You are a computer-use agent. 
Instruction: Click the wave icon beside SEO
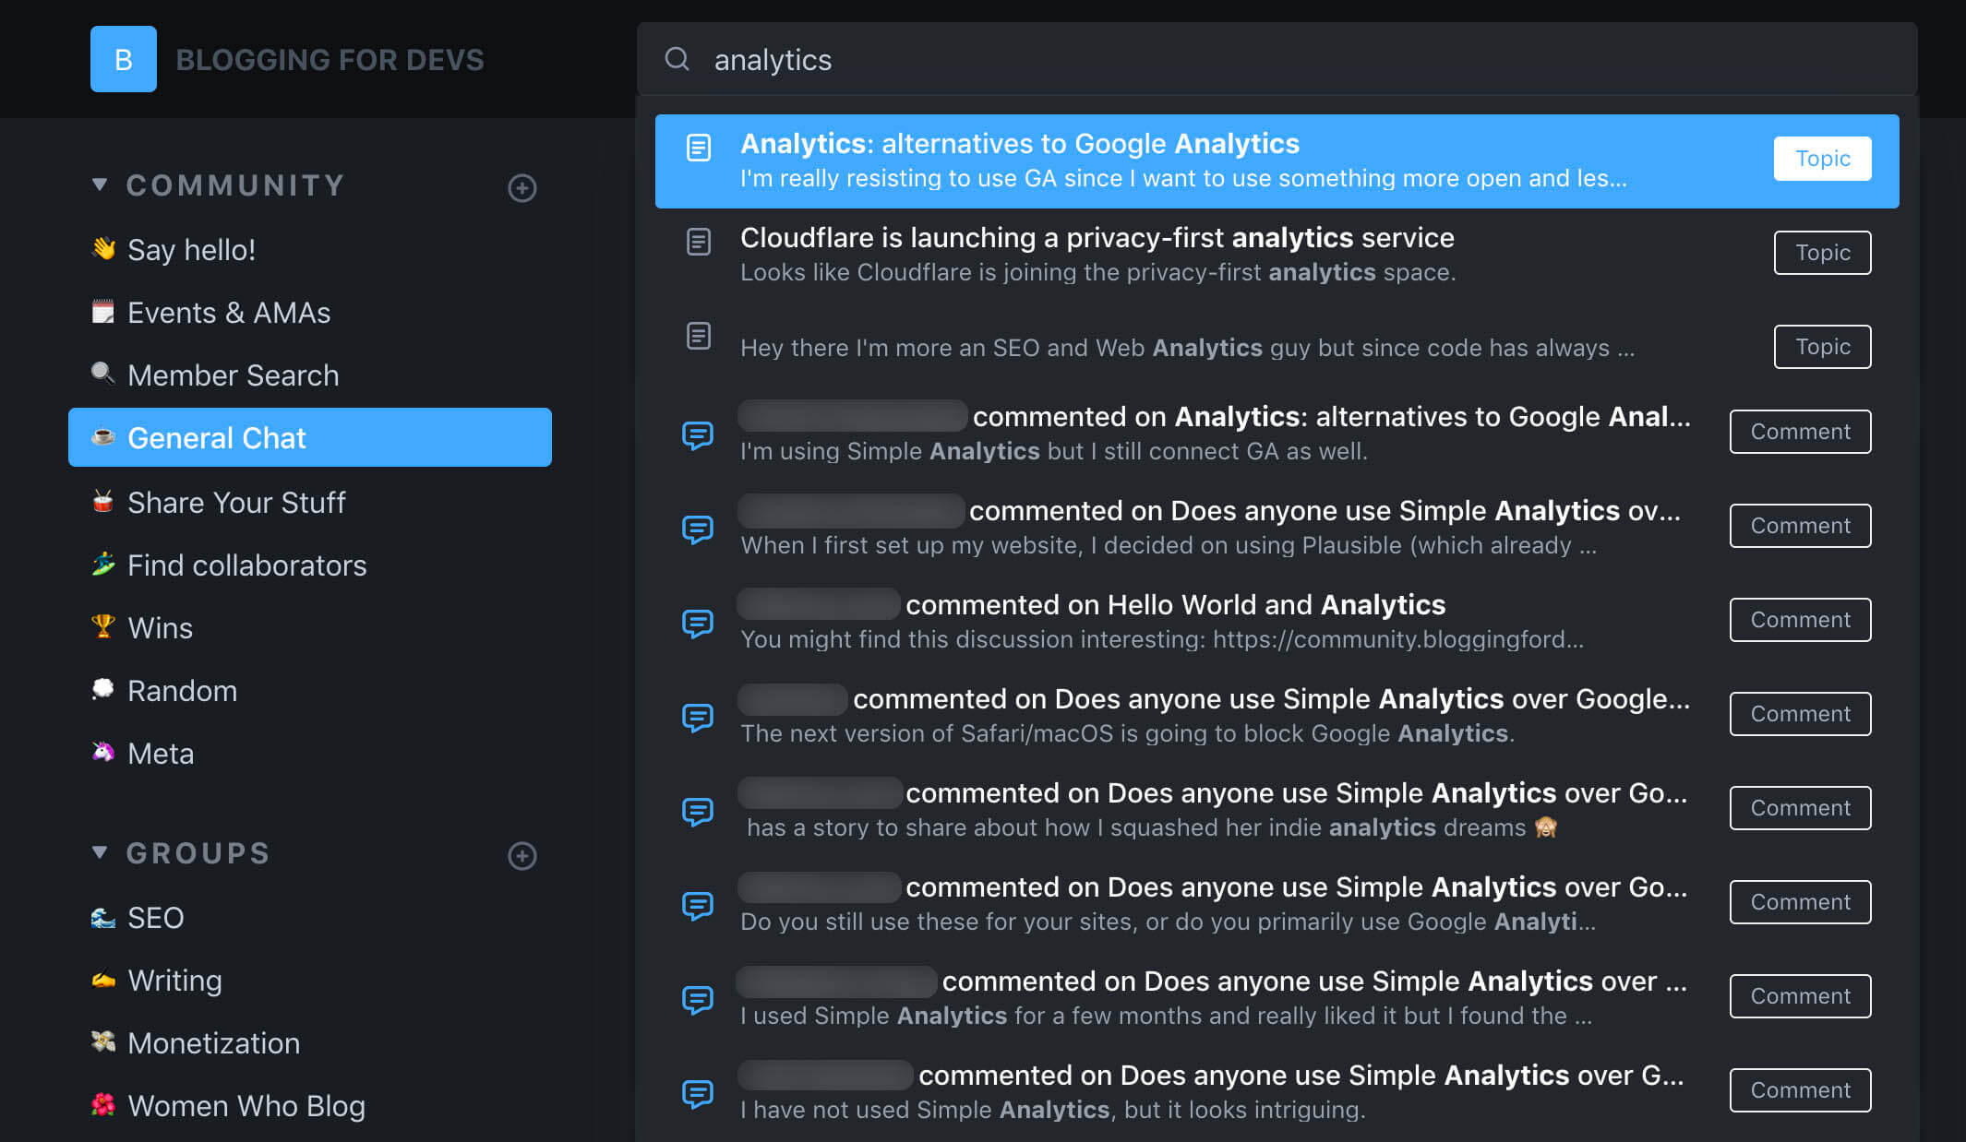[103, 917]
